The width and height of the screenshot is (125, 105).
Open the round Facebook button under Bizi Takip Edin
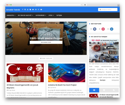point(95,29)
